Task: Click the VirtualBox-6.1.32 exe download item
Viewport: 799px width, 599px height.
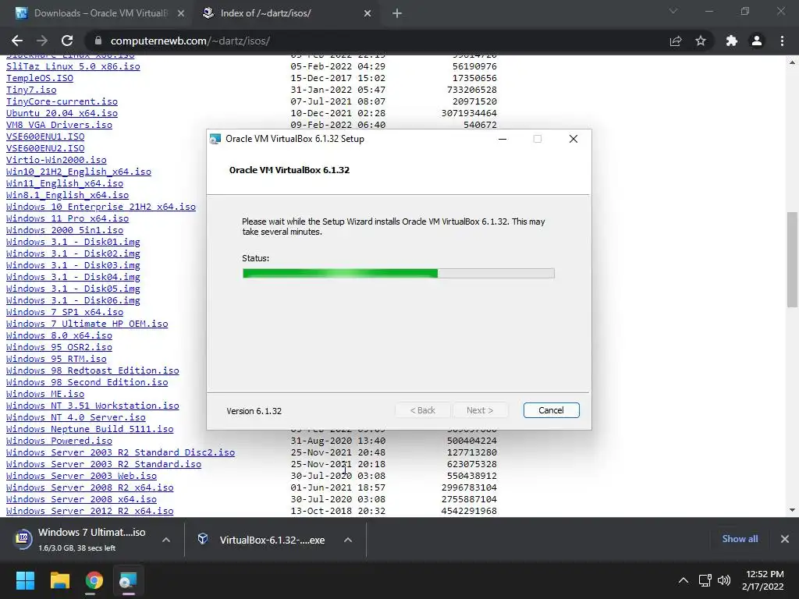Action: [265, 540]
